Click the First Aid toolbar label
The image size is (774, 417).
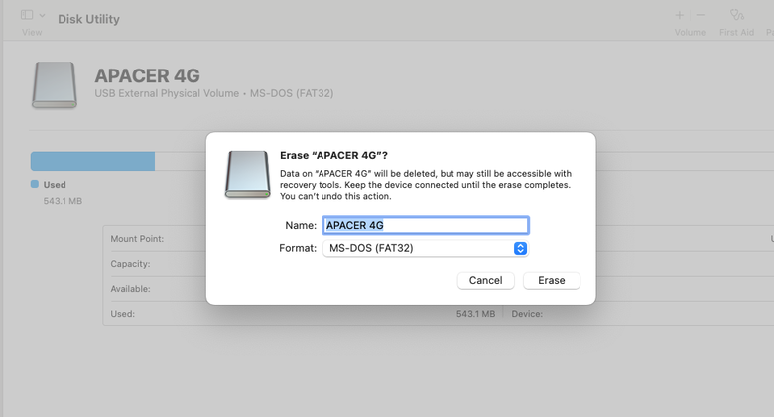[736, 32]
